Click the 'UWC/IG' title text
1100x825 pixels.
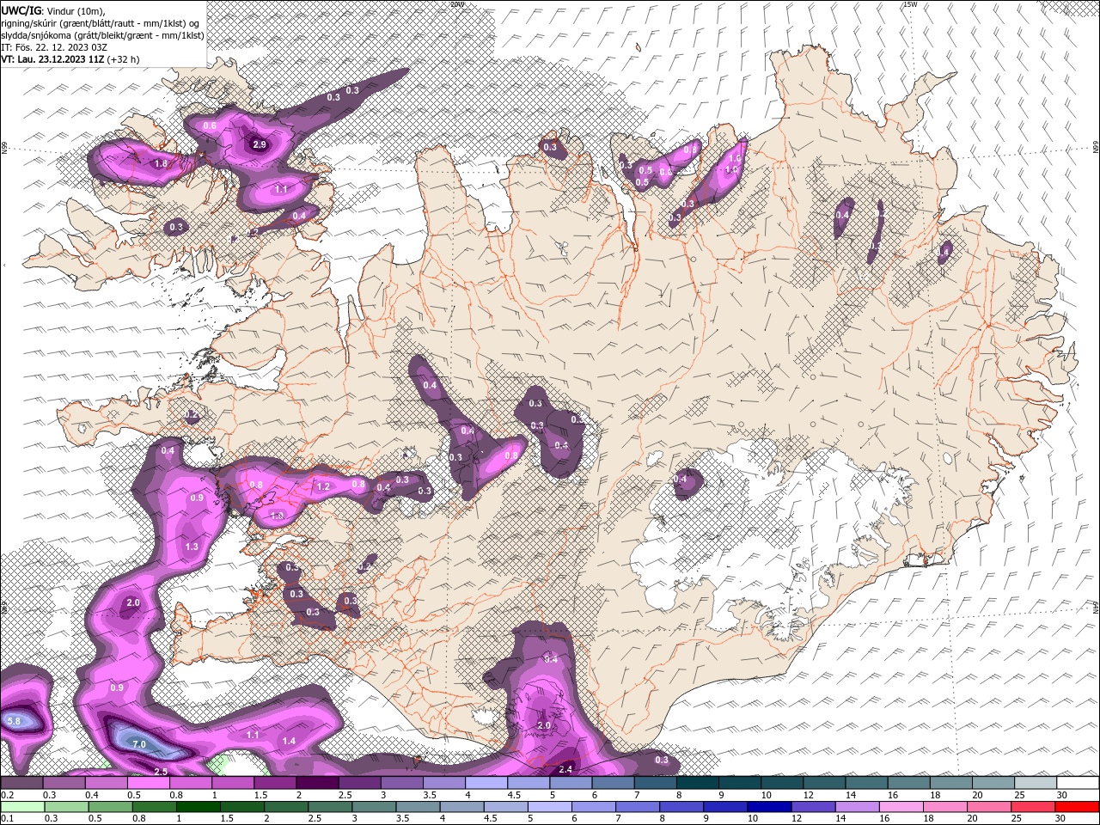click(20, 9)
